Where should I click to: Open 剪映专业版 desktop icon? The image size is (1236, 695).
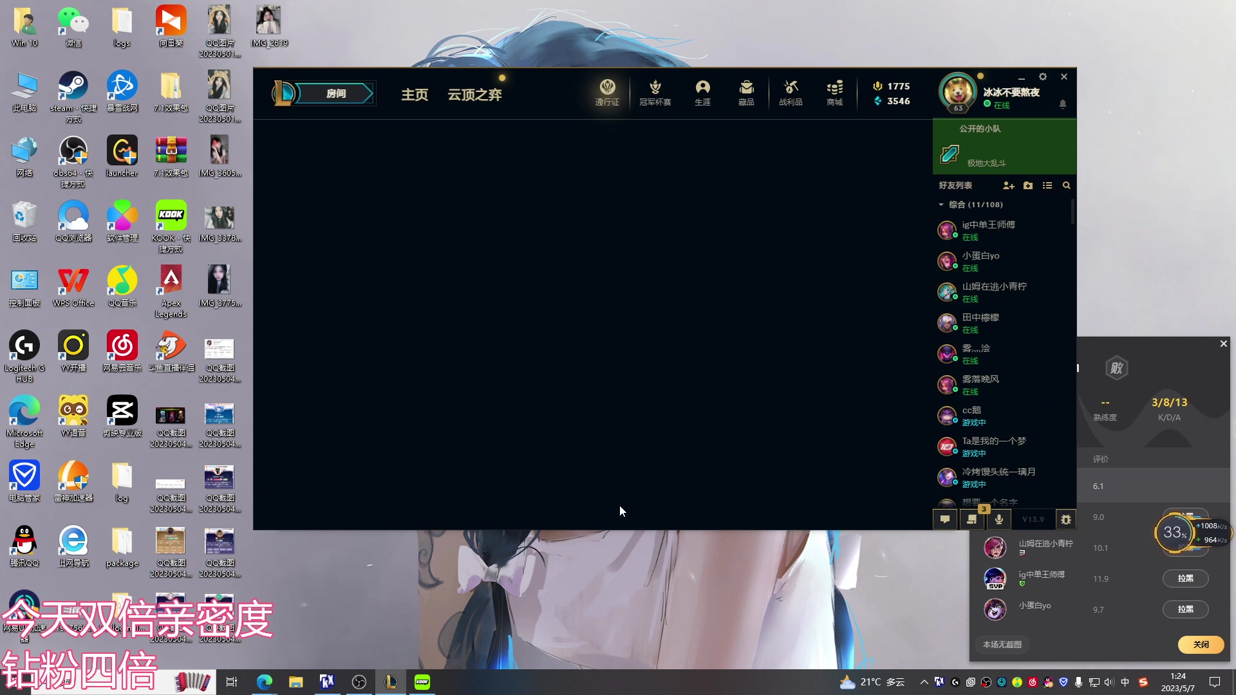[x=122, y=416]
